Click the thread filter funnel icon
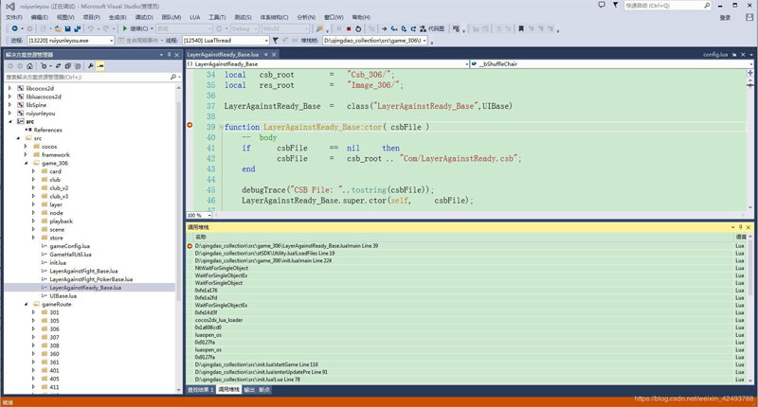Viewport: 758px width, 407px height. point(276,41)
